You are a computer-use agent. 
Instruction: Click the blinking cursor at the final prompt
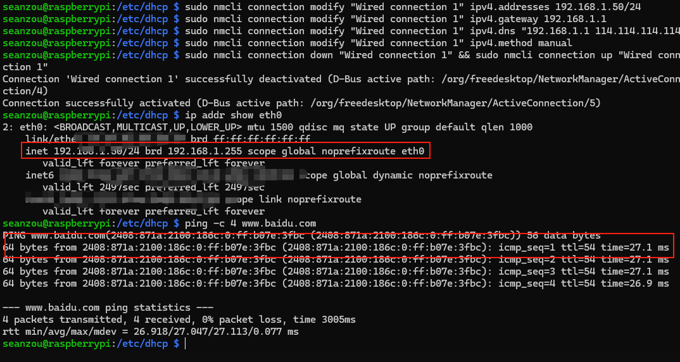(x=185, y=344)
